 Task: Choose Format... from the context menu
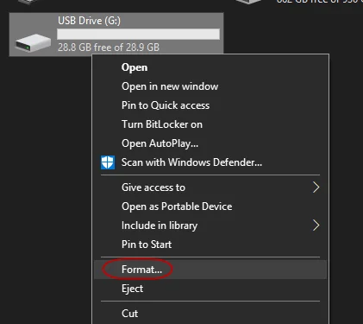coord(210,270)
